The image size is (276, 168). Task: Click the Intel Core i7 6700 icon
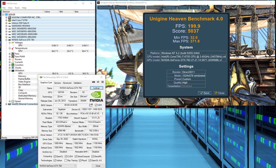click(10, 20)
